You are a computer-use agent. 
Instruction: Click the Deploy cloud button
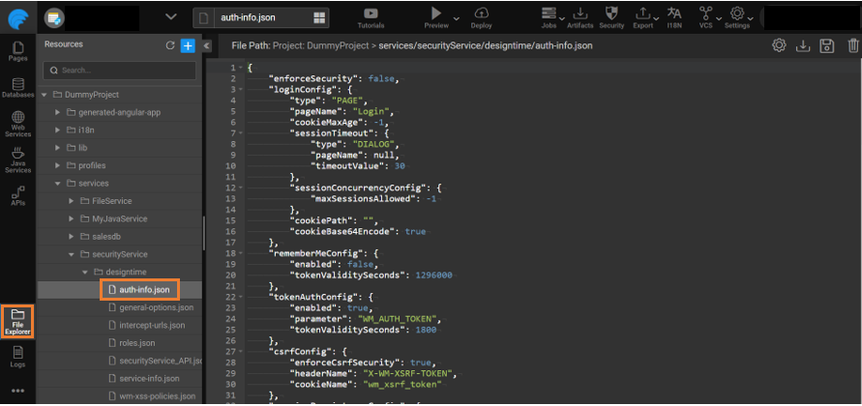[481, 16]
